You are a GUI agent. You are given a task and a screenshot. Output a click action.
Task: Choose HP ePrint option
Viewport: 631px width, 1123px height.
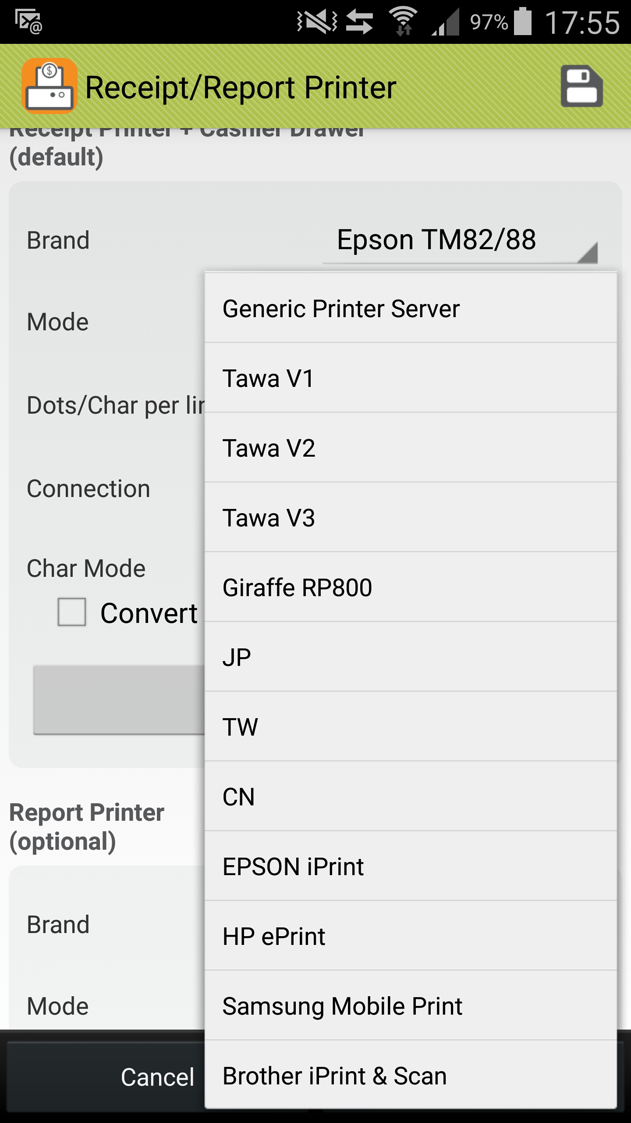tap(411, 936)
